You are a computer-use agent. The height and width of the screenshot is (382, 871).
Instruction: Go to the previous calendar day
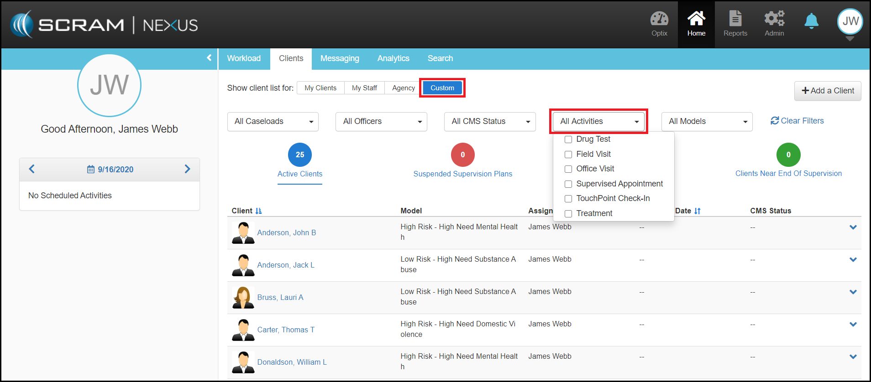[32, 169]
